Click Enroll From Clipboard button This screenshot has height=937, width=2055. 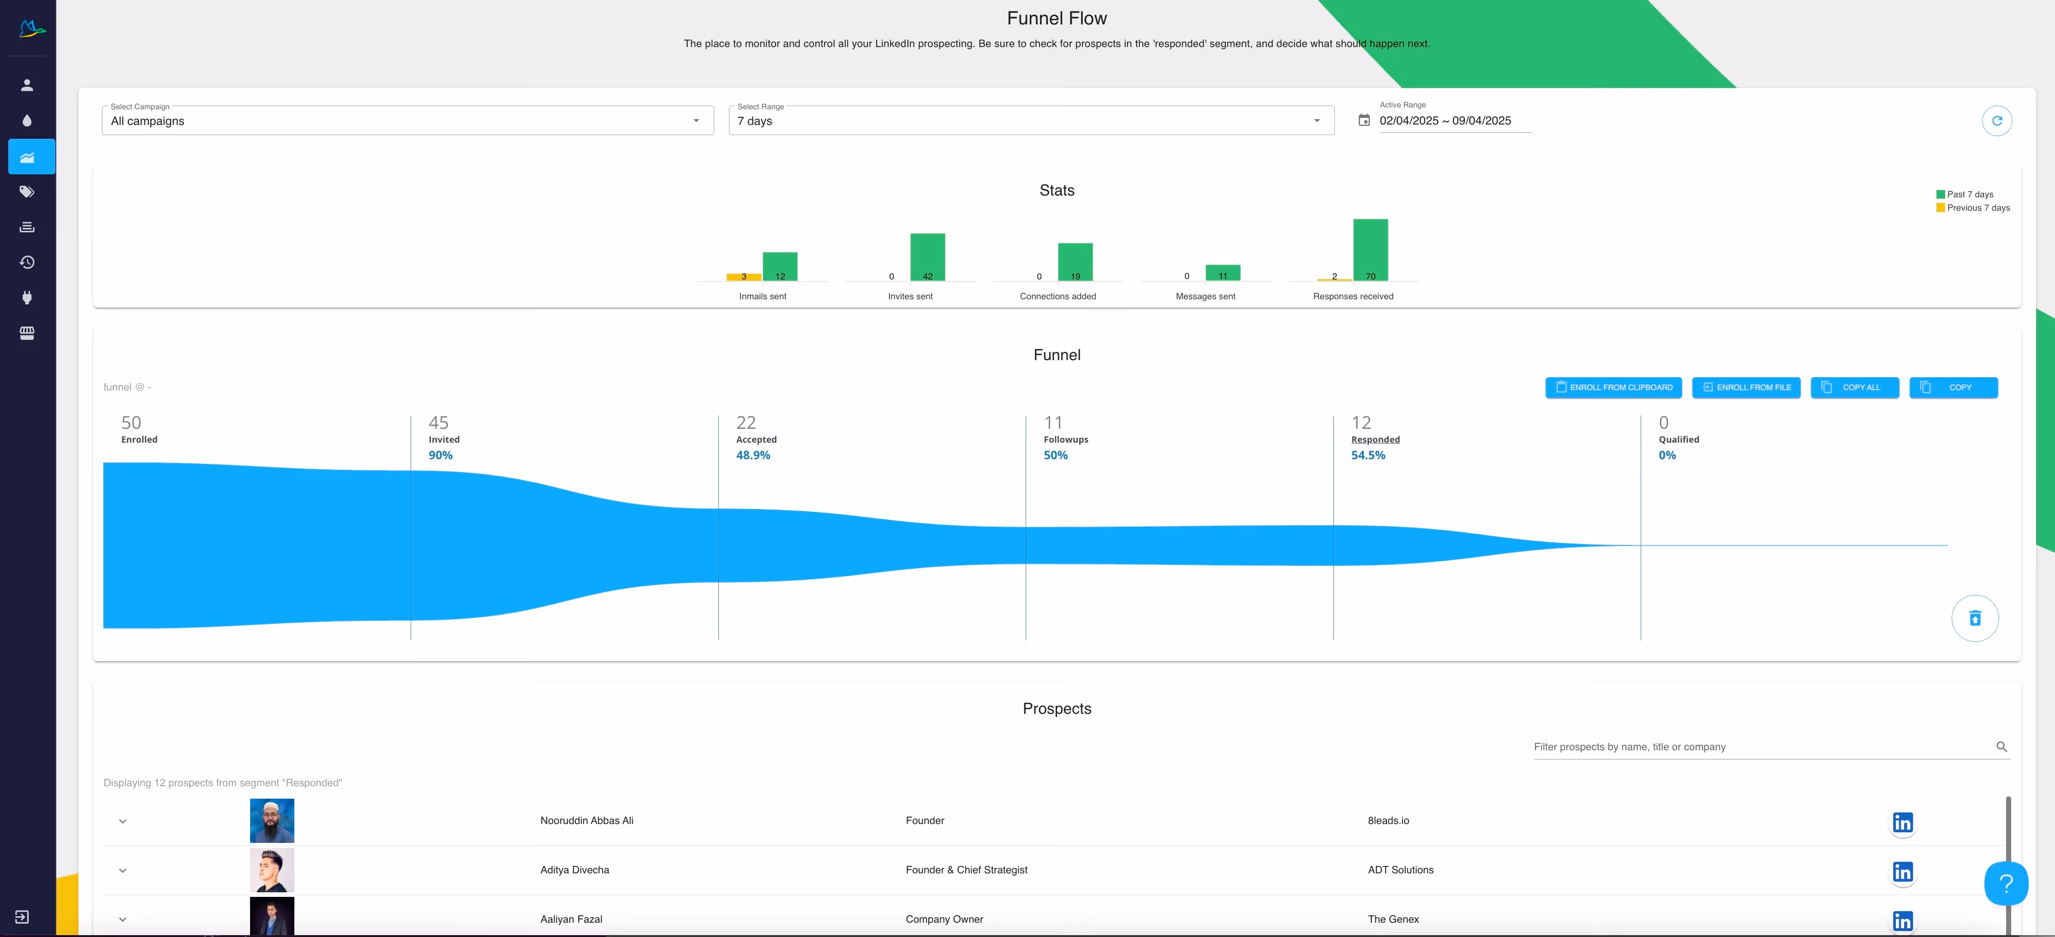[x=1613, y=387]
